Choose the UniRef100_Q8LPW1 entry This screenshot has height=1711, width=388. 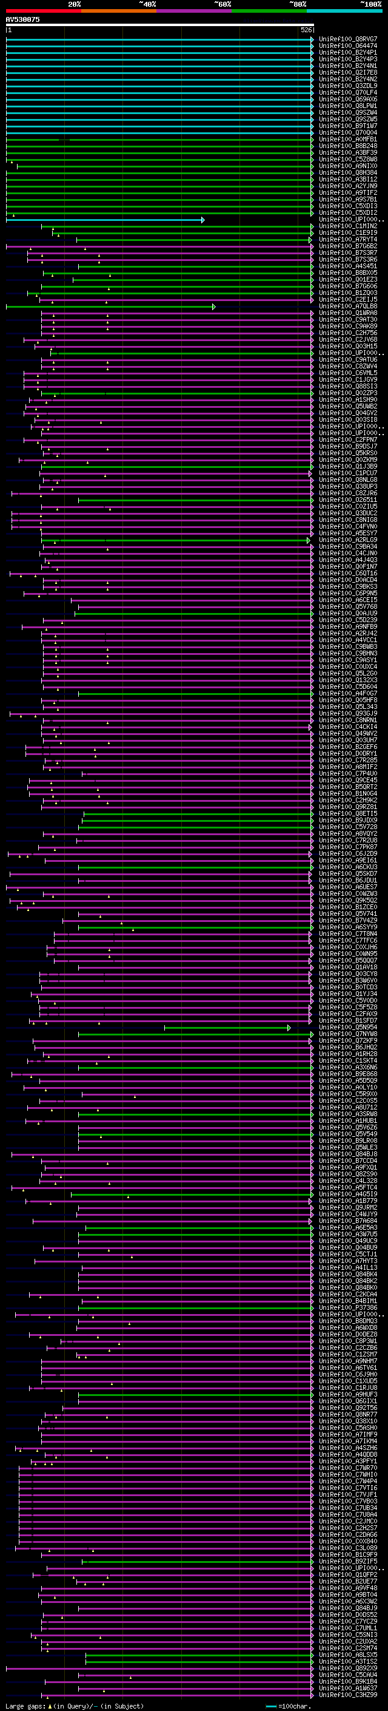[348, 106]
